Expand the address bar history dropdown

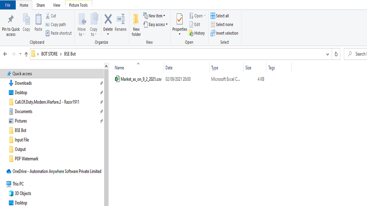(x=327, y=54)
